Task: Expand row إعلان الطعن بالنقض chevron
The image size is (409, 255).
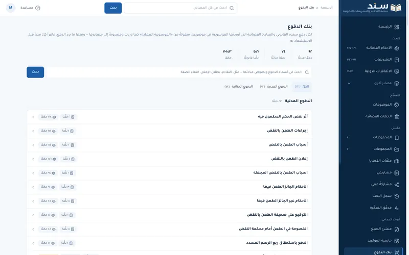Action: 33,159
